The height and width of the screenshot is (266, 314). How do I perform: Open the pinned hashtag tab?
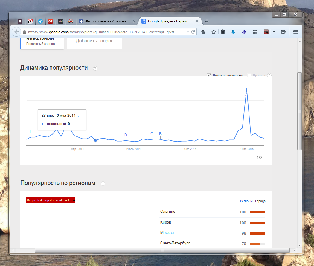click(x=20, y=21)
